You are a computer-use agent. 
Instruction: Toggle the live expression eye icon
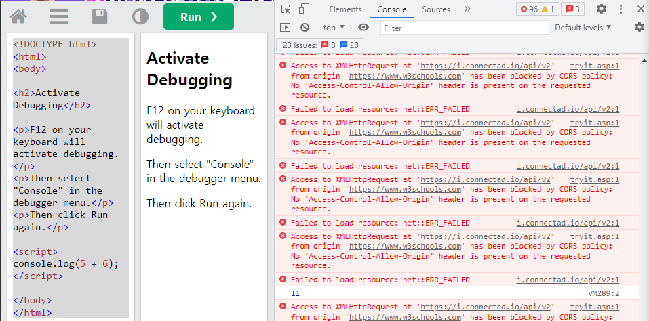click(363, 28)
